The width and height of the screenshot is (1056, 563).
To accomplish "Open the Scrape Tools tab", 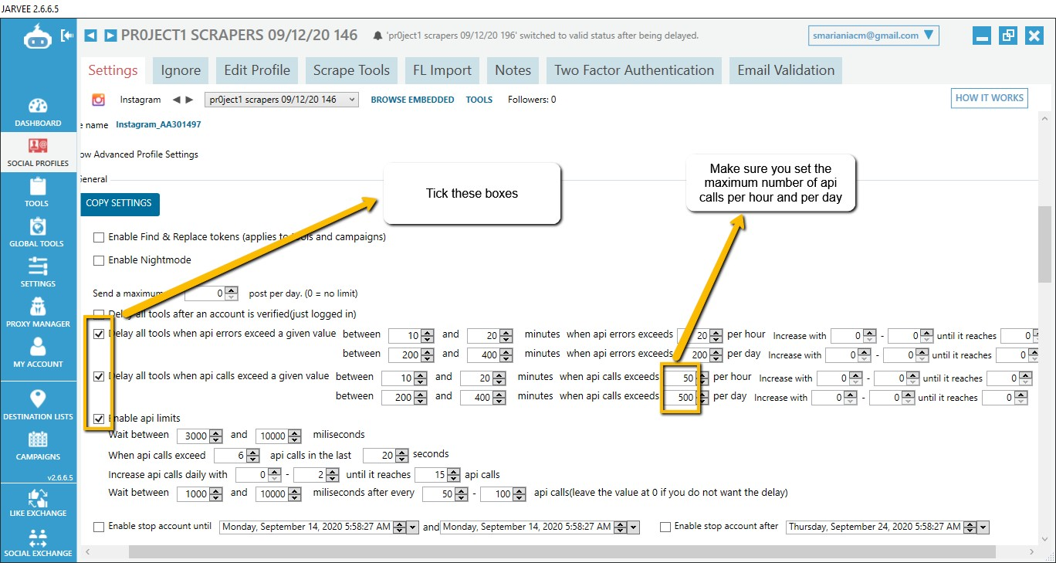I will (x=351, y=70).
